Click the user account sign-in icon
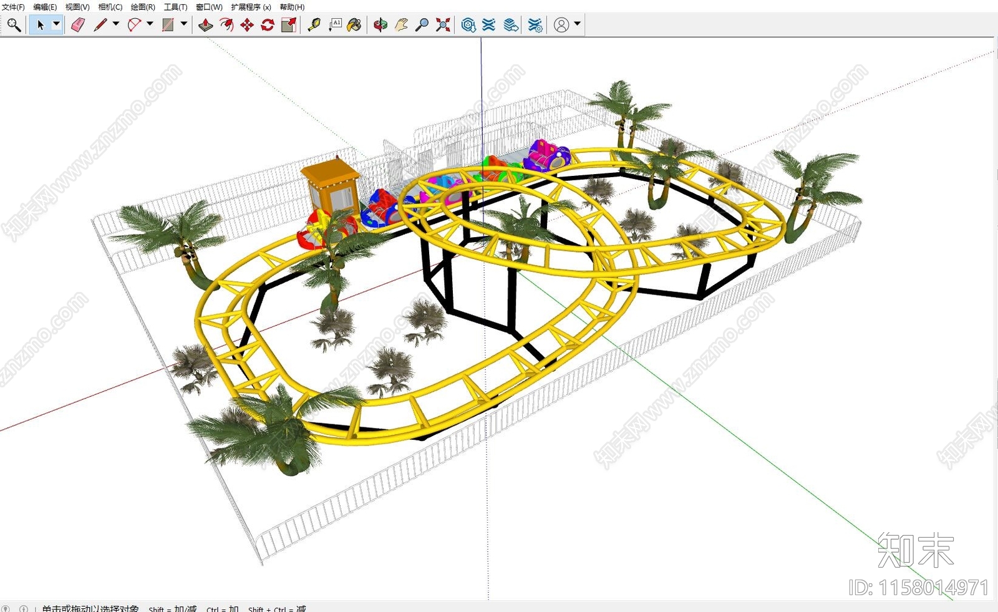Image resolution: width=998 pixels, height=612 pixels. [561, 25]
